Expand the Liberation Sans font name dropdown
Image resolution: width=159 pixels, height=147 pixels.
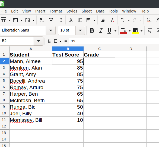click(x=50, y=30)
